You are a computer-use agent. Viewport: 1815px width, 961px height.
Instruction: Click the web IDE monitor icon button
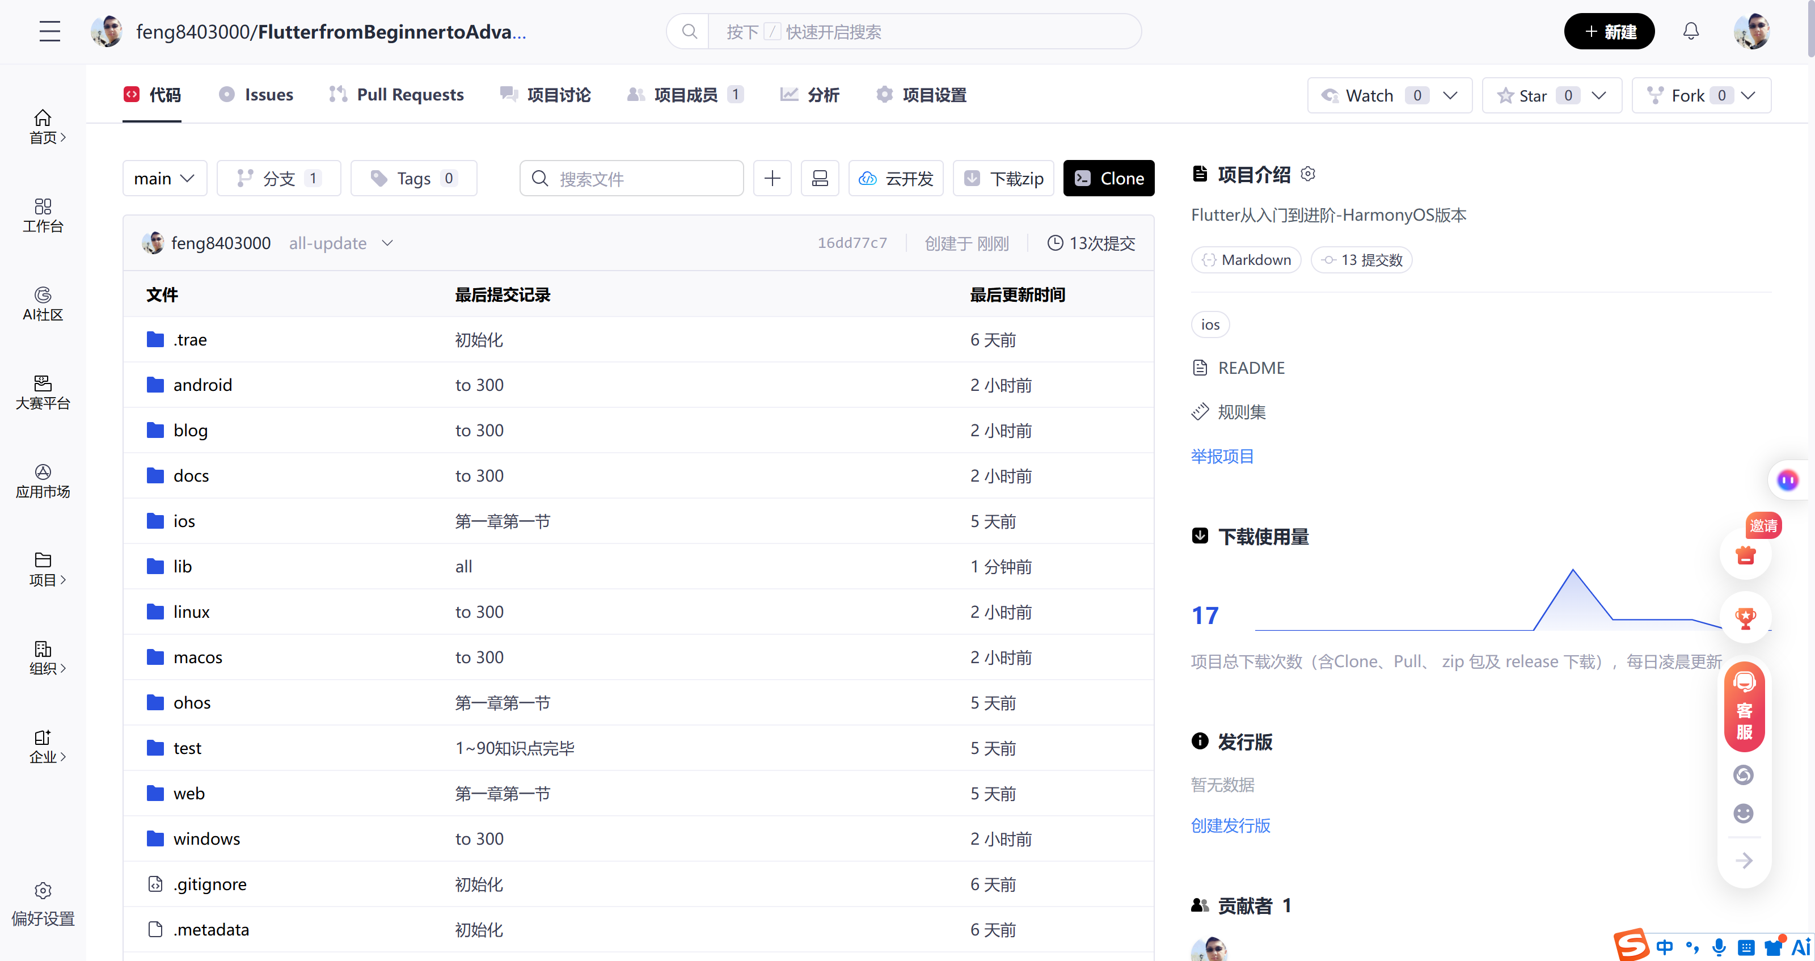(820, 178)
